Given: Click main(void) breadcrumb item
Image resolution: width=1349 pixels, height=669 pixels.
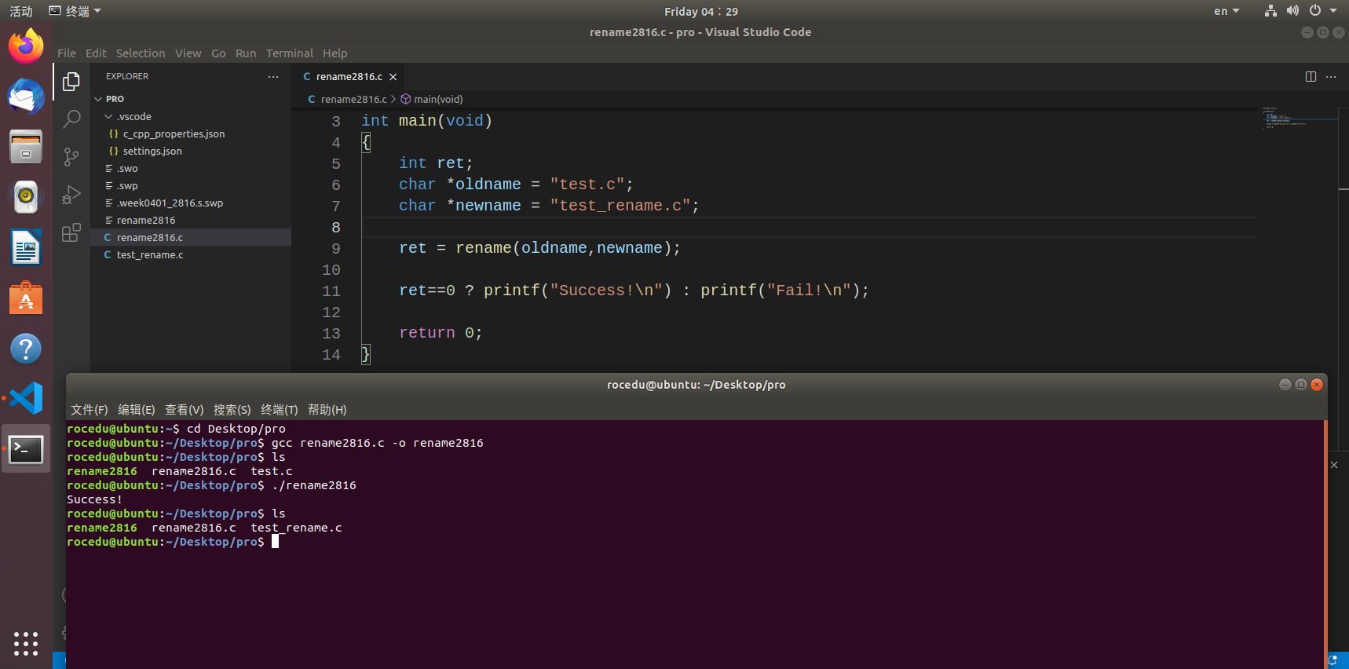Looking at the screenshot, I should click(432, 99).
